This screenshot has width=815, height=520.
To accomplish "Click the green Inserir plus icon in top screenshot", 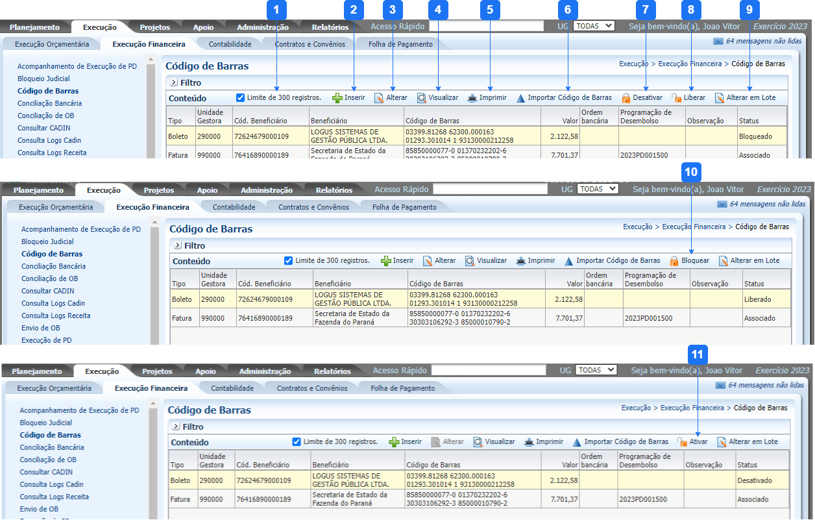I will coord(337,98).
